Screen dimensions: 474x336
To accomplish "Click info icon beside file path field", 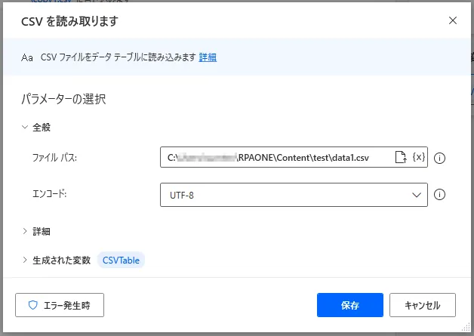I will pyautogui.click(x=441, y=159).
